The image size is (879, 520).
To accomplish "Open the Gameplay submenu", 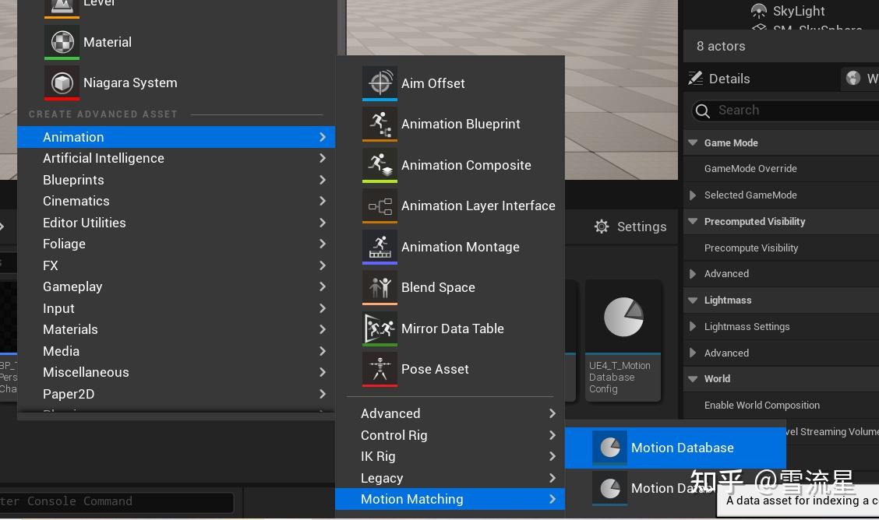I will 176,286.
